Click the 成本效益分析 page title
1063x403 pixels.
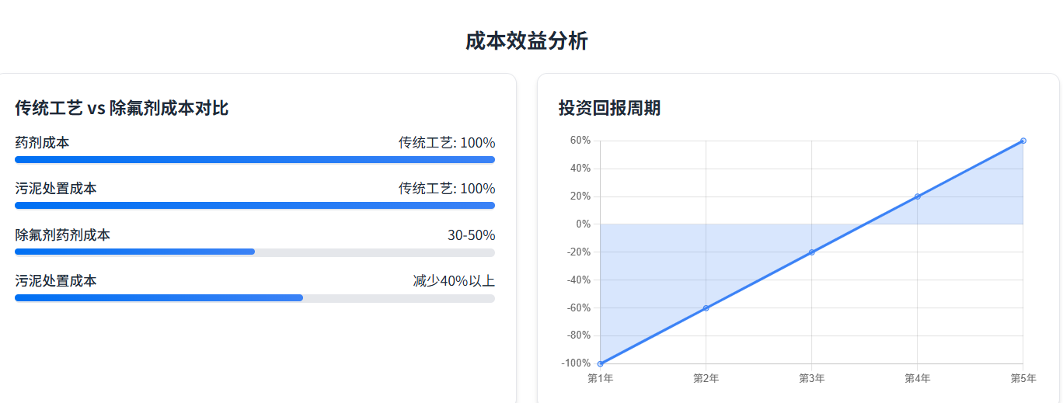(526, 41)
